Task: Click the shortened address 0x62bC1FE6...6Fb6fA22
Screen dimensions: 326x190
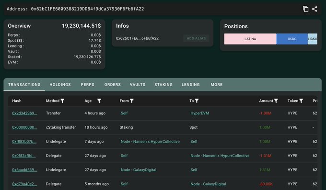Action: 137,38
